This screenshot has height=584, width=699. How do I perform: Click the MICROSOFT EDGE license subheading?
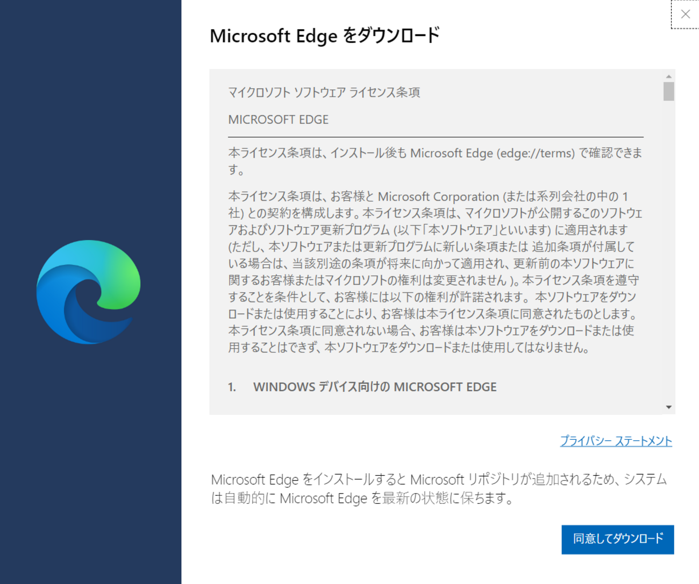(x=278, y=119)
